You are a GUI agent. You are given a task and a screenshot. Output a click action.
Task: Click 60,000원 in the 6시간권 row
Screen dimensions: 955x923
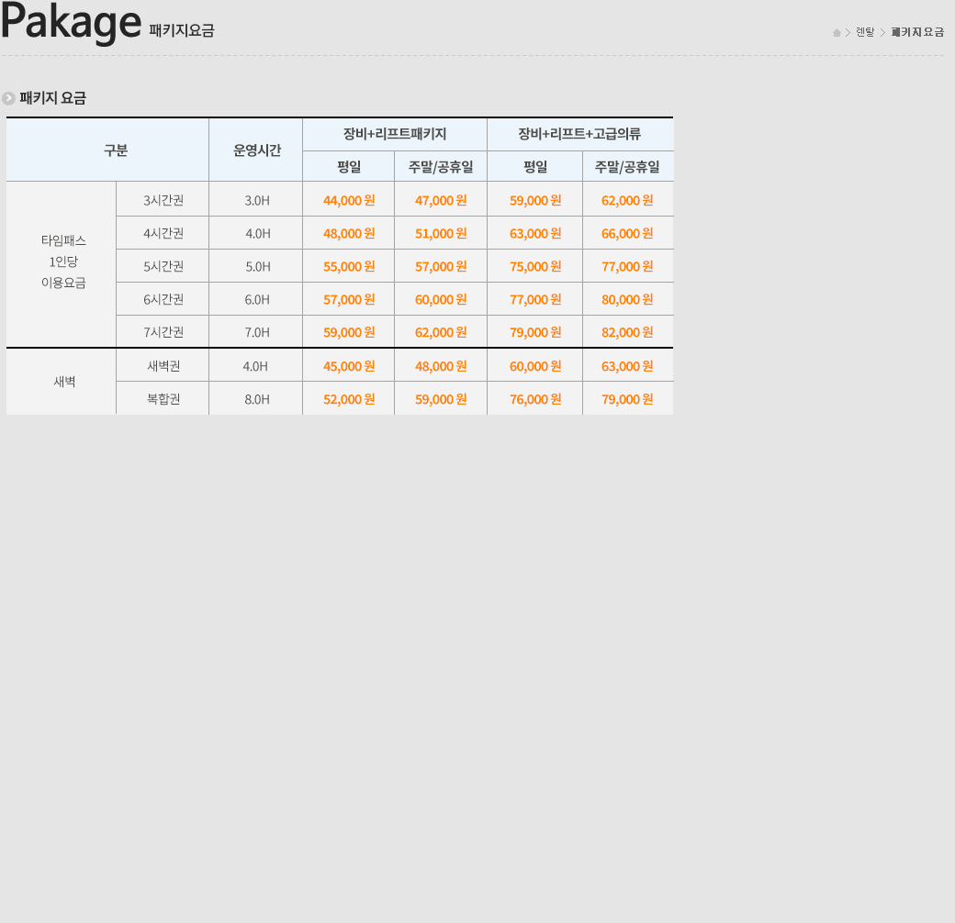[x=441, y=299]
